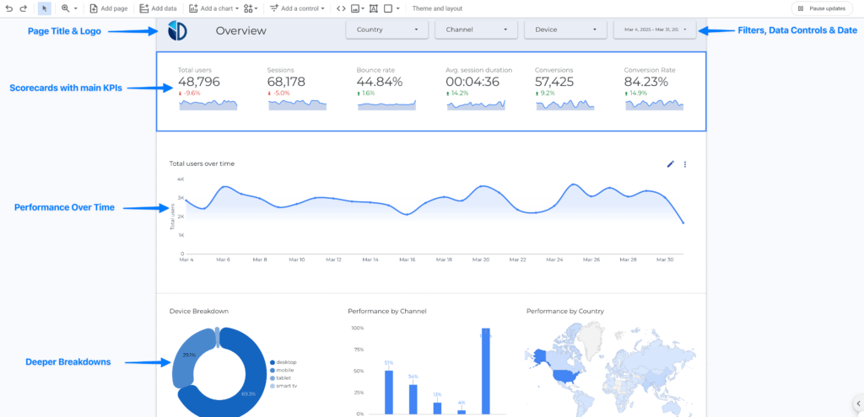This screenshot has width=864, height=417.
Task: Click the URL embed code icon
Action: 341,8
